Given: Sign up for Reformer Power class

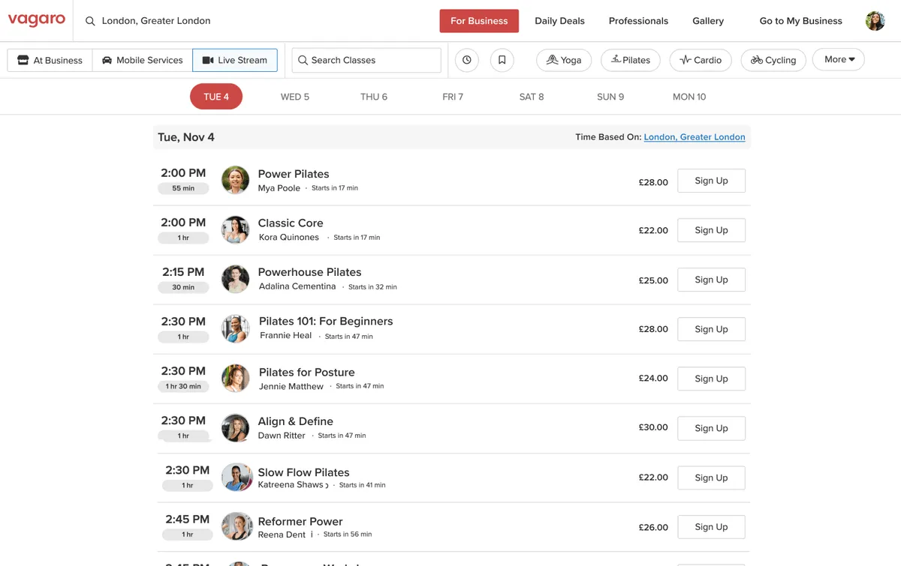Looking at the screenshot, I should click(x=711, y=527).
